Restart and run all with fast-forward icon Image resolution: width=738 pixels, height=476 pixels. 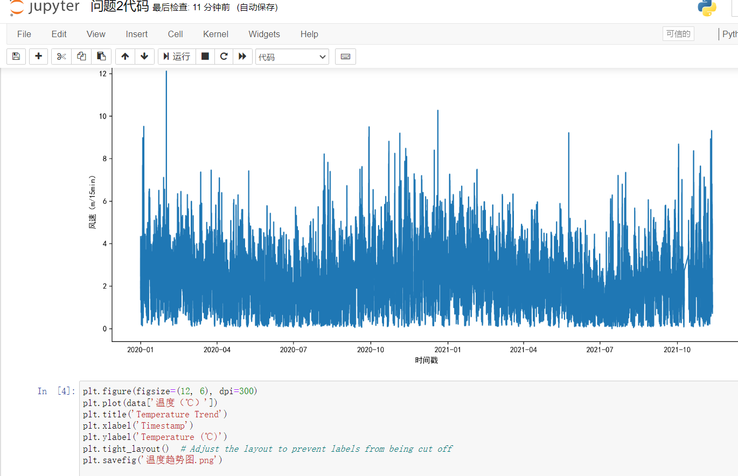pos(243,57)
